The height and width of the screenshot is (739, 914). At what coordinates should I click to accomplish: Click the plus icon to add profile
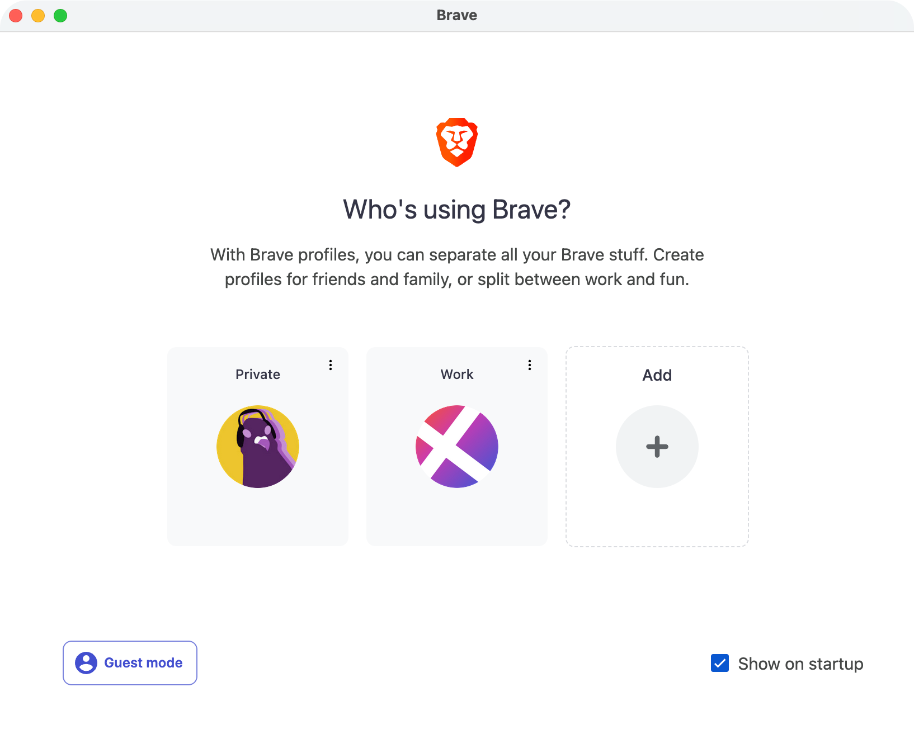(657, 447)
